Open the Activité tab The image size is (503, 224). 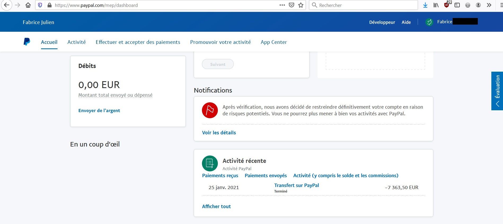(77, 42)
